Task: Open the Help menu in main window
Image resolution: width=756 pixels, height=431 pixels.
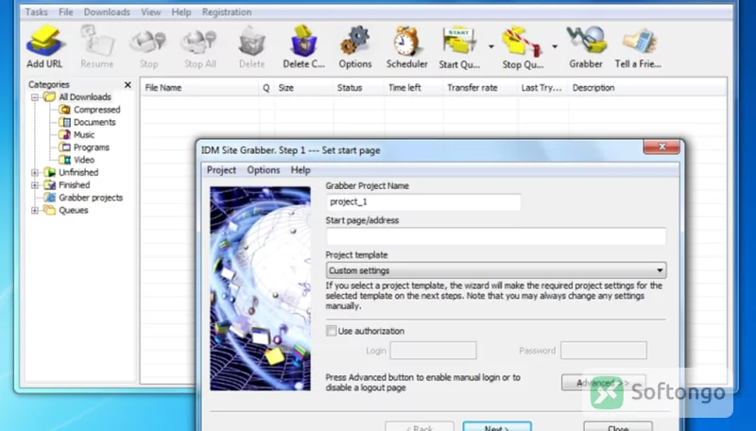Action: coord(181,12)
